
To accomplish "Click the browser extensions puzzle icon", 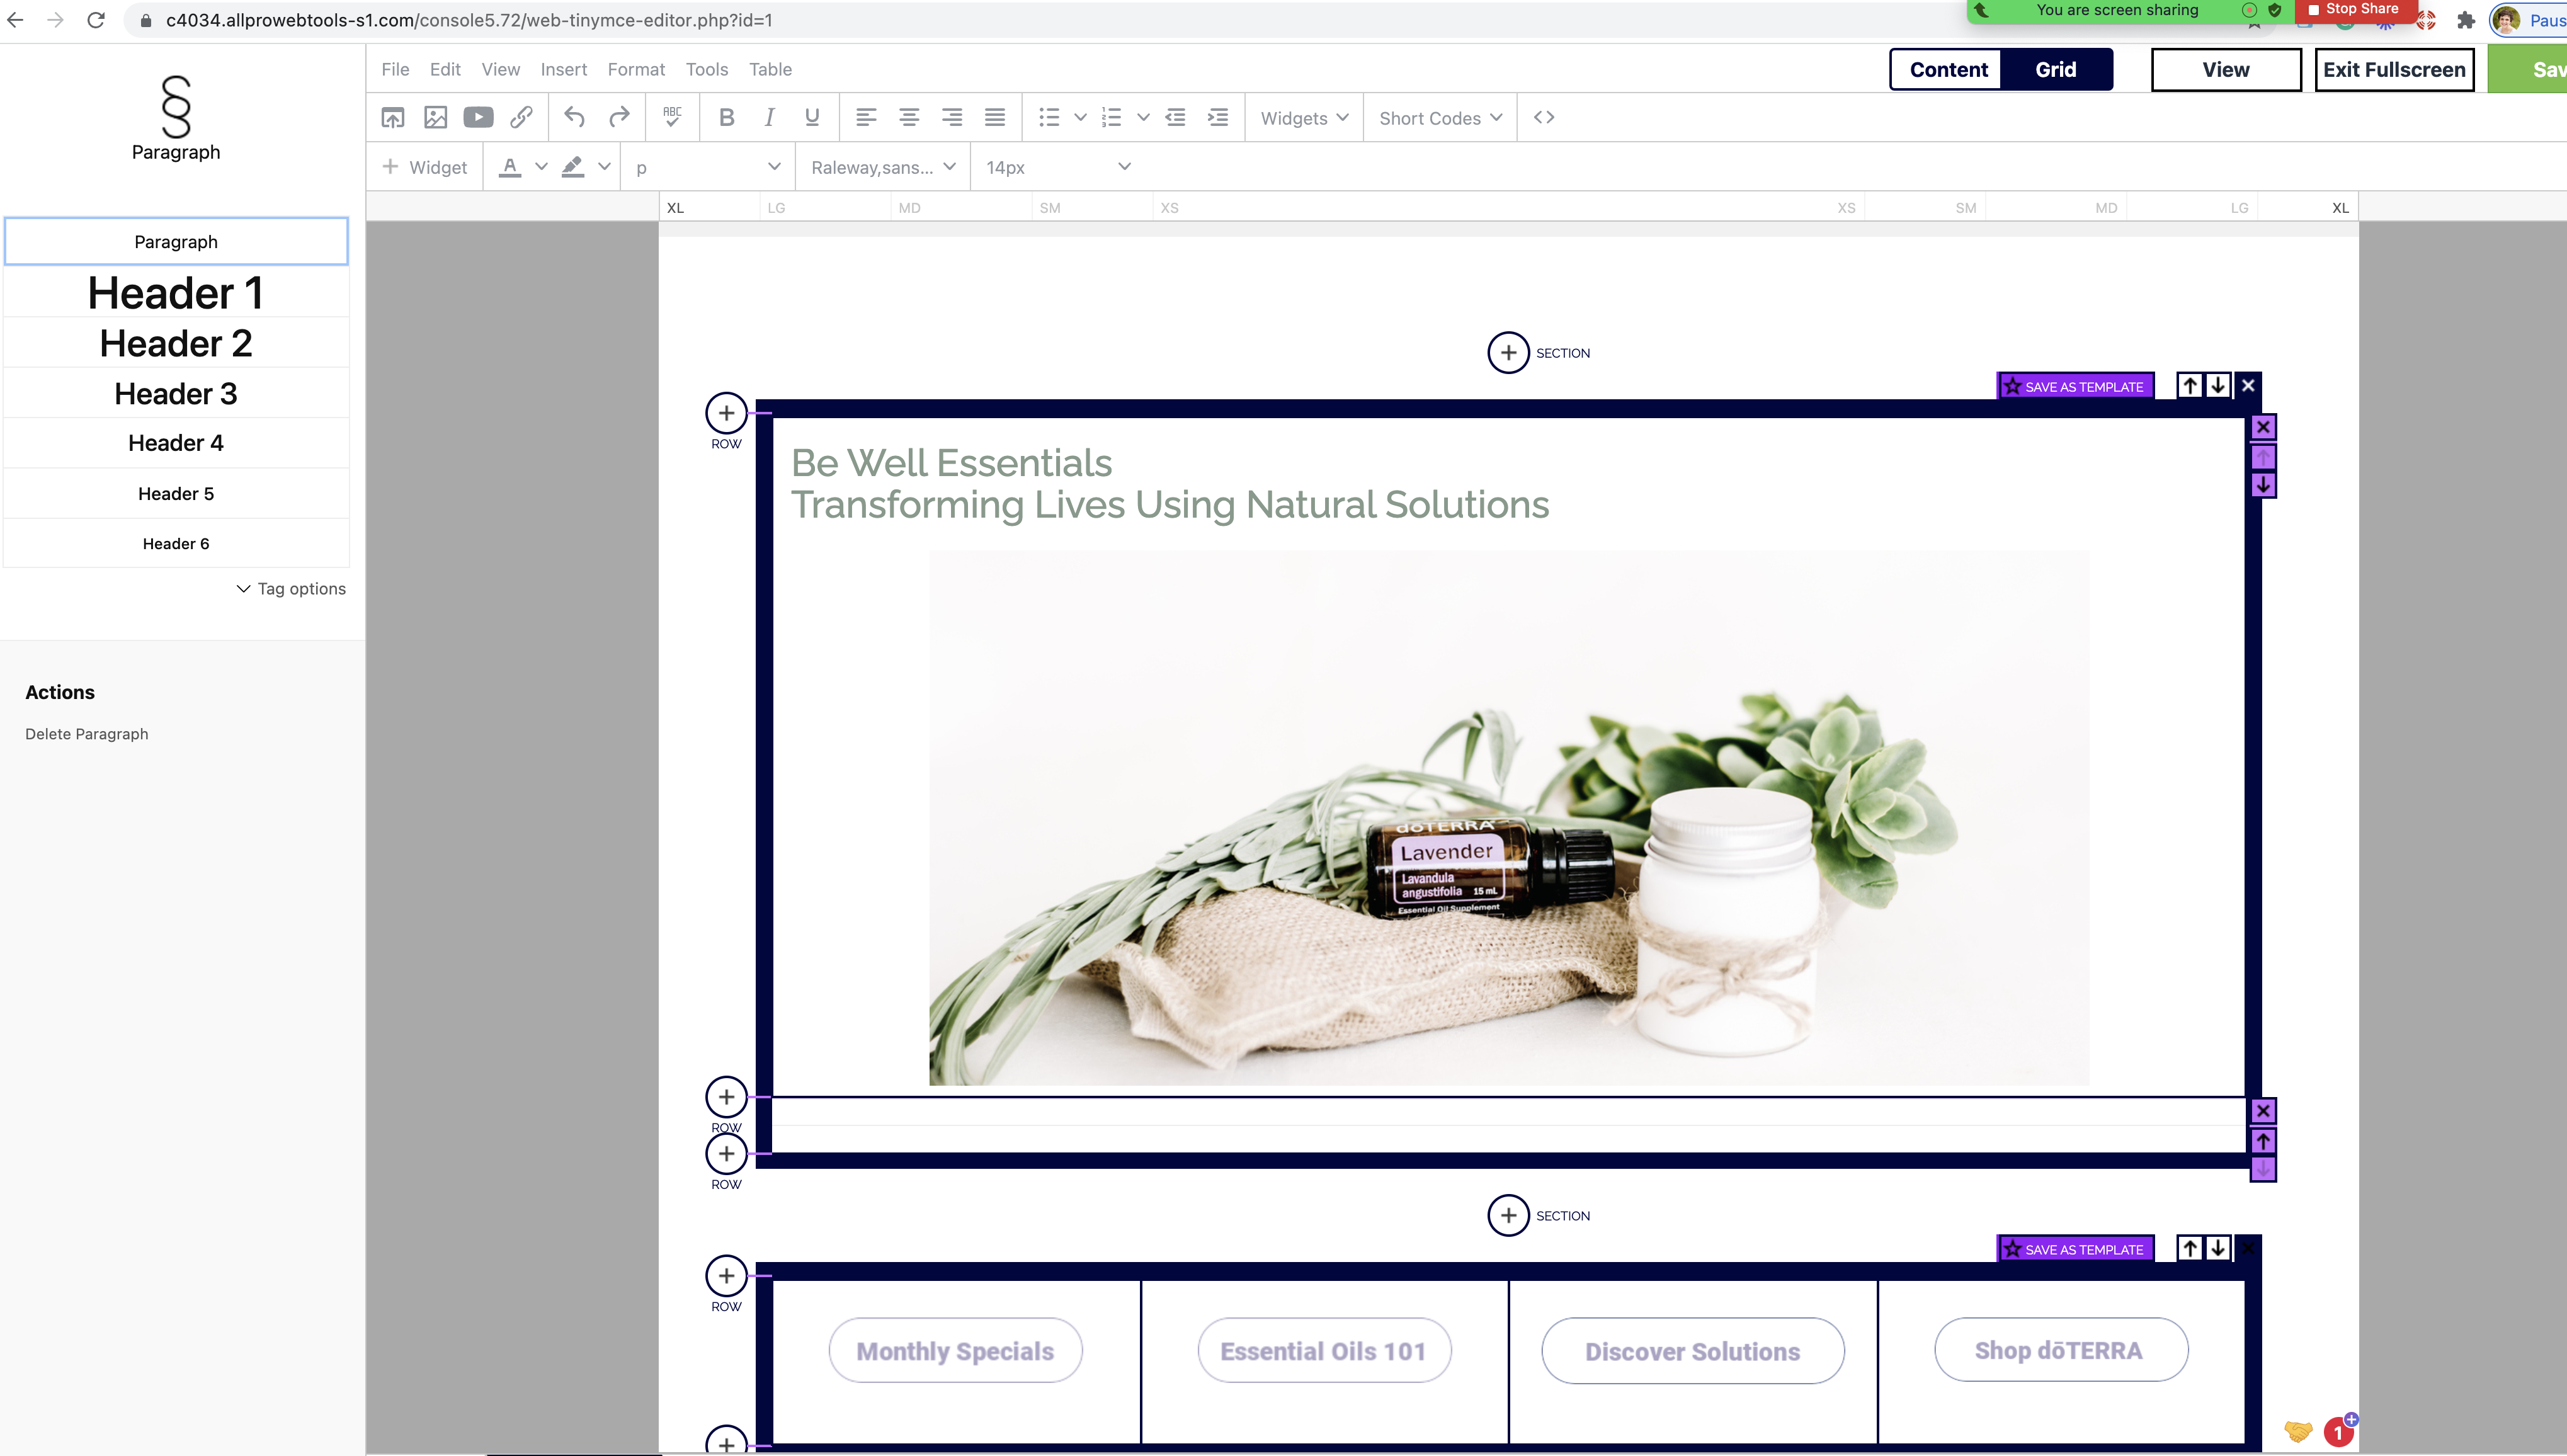I will [2465, 20].
